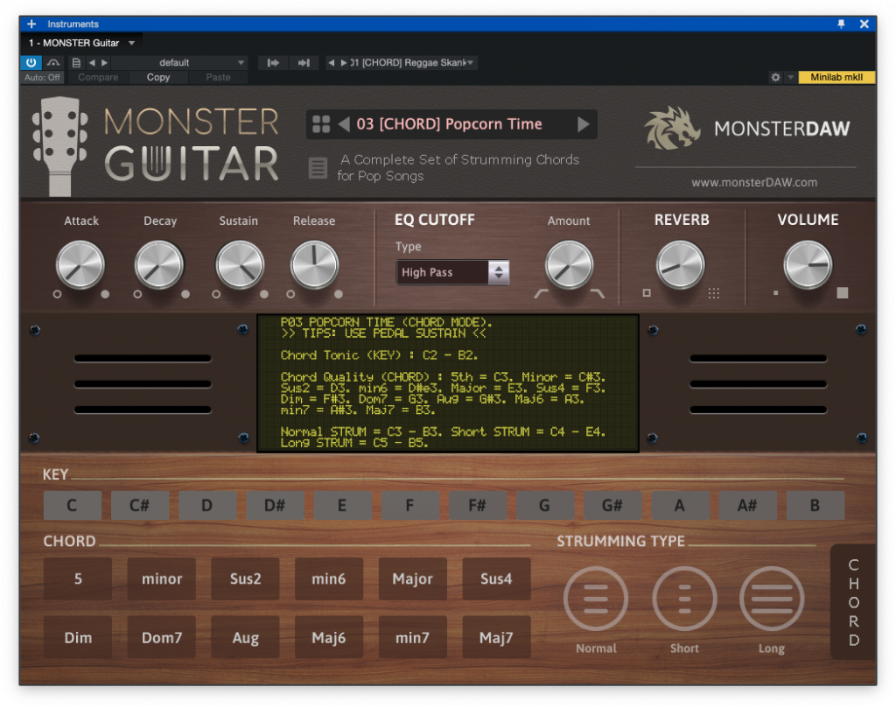Expand the Reggae Skank preset list
896x708 pixels.
(x=470, y=62)
